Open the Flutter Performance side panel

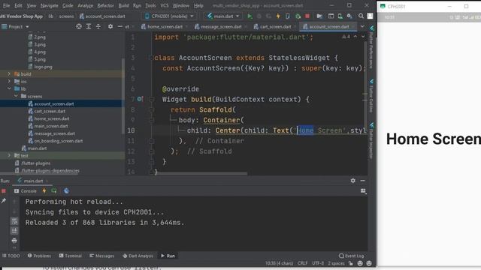[371, 48]
